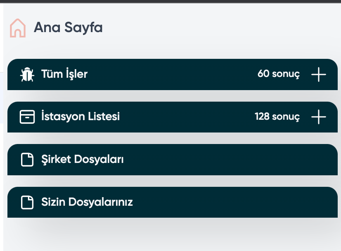Click empty area of Şirket Dosyaları panel
Image resolution: width=341 pixels, height=251 pixels.
coord(228,160)
